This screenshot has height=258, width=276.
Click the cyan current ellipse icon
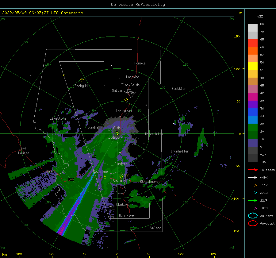pyautogui.click(x=253, y=216)
